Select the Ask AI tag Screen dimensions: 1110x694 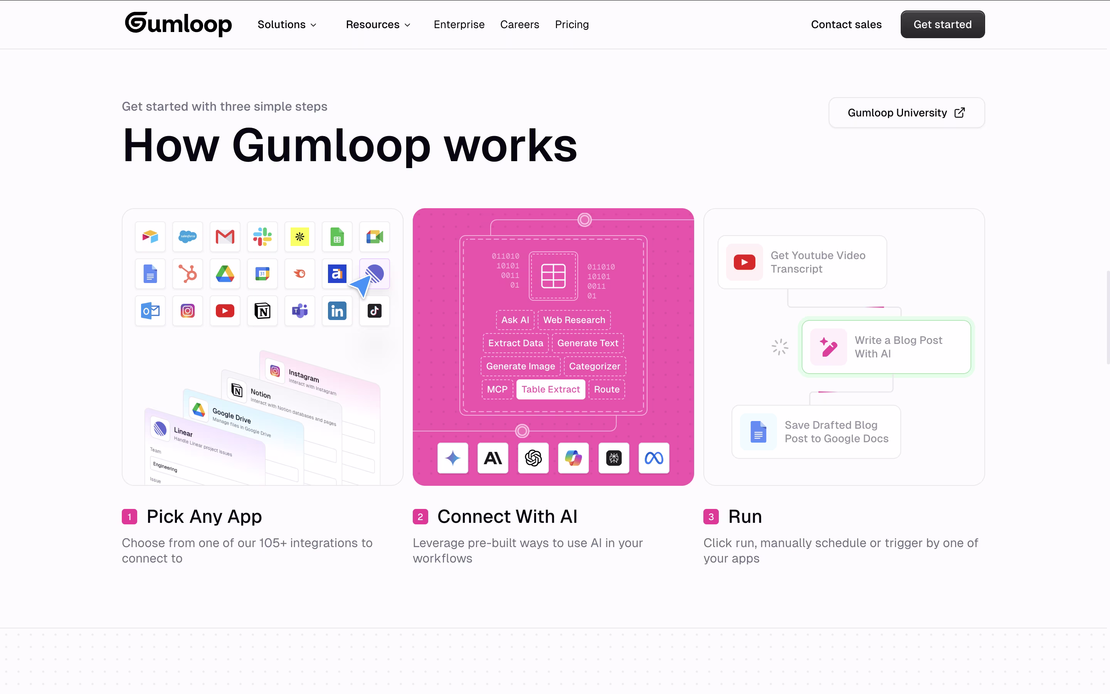515,320
